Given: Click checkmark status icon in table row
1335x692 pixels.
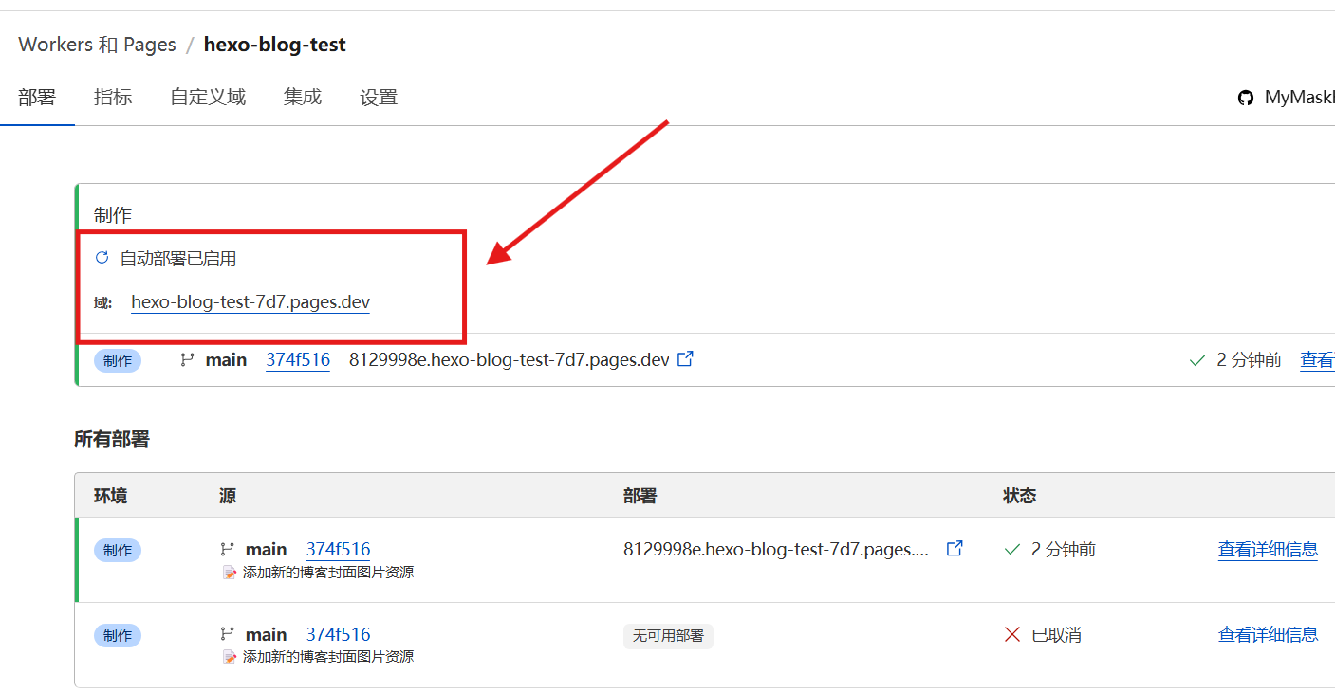Looking at the screenshot, I should click(x=1012, y=549).
